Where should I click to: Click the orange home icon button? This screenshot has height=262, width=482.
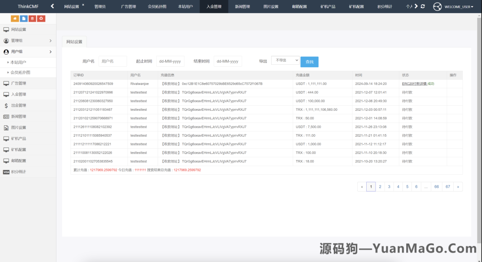[15, 19]
